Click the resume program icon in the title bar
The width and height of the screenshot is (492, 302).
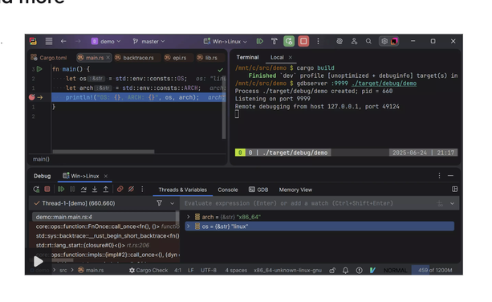click(260, 41)
